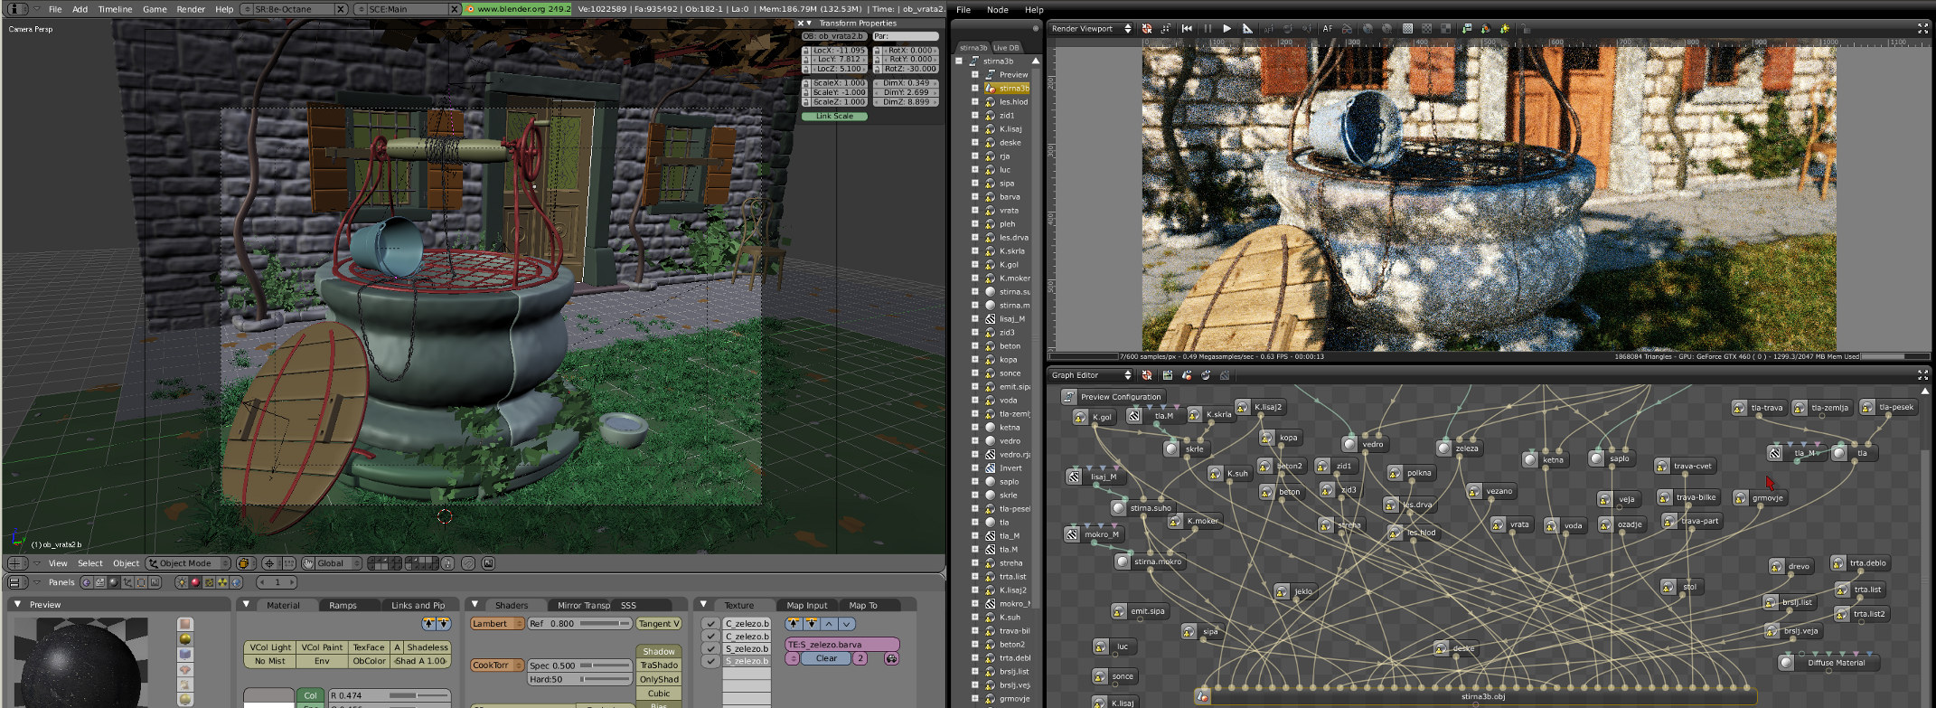Image resolution: width=1936 pixels, height=708 pixels.
Task: Open the Graph Editor type dropdown
Action: [x=1091, y=375]
